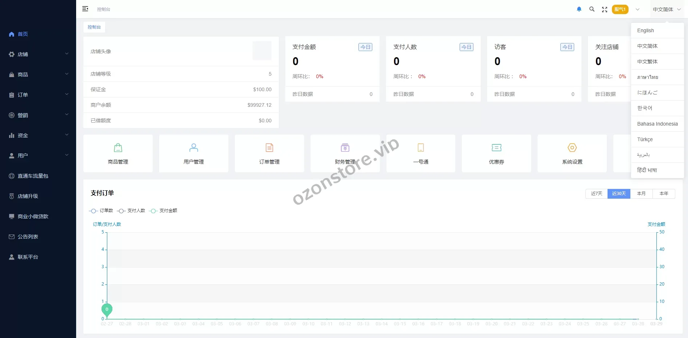
Task: Expand the 店铺 sidebar menu
Action: (x=38, y=54)
